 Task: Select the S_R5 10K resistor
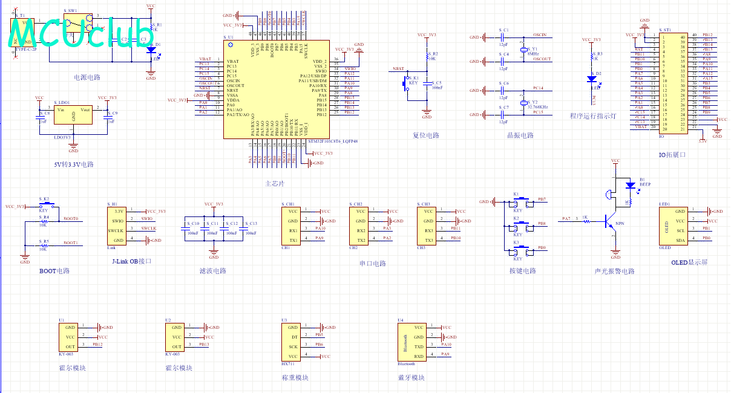[44, 245]
